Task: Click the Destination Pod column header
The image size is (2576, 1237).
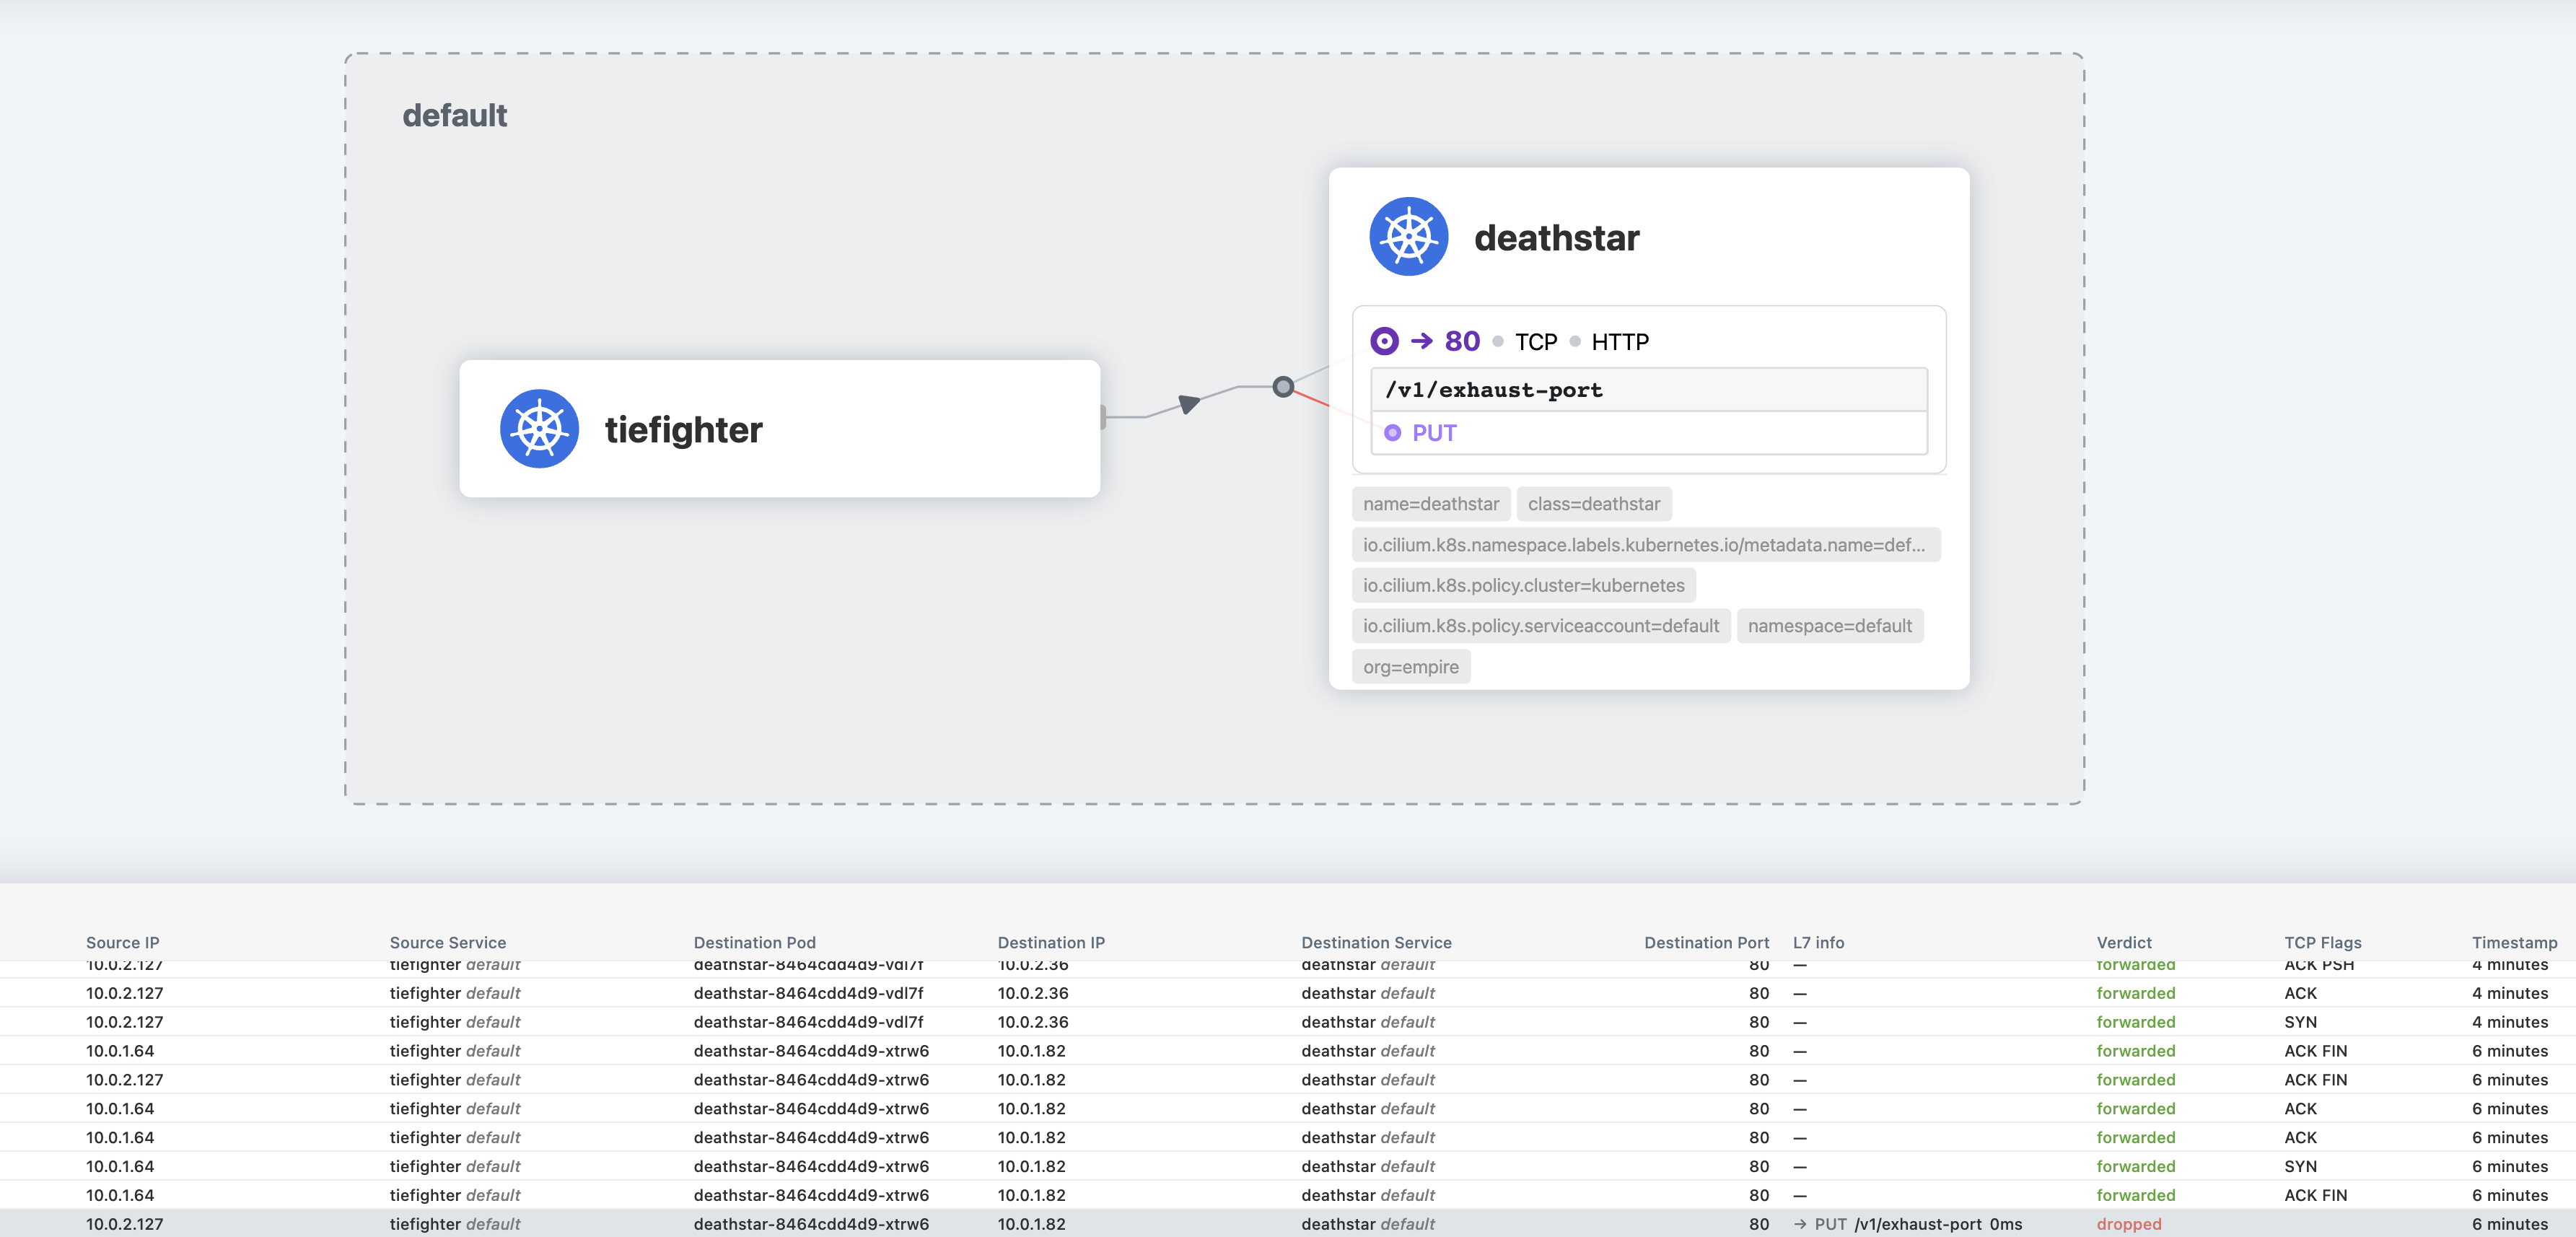Action: coord(754,942)
